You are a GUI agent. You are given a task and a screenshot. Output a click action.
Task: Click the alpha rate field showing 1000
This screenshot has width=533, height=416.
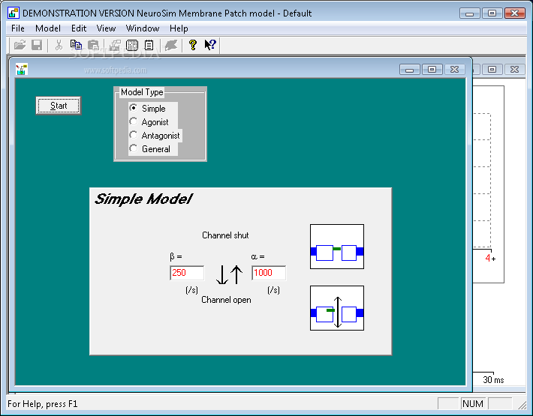click(269, 273)
